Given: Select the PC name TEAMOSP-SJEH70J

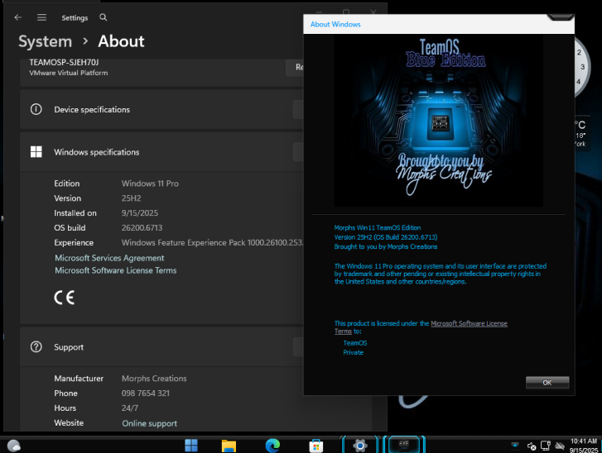Looking at the screenshot, I should [64, 63].
